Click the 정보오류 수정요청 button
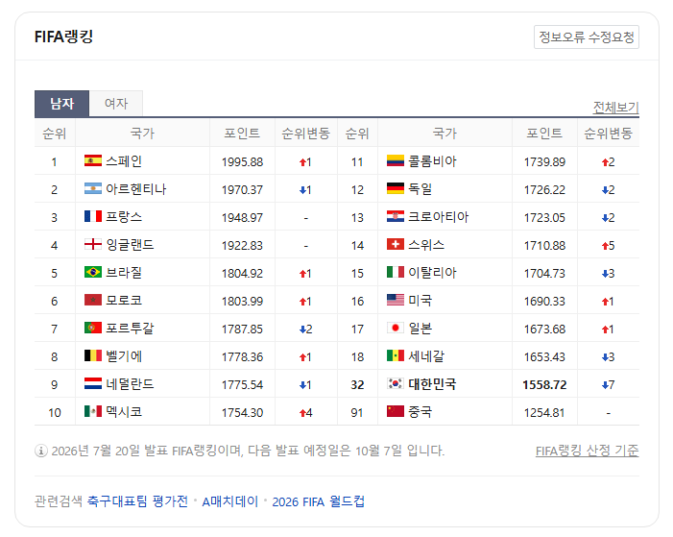This screenshot has width=673, height=537. (587, 37)
